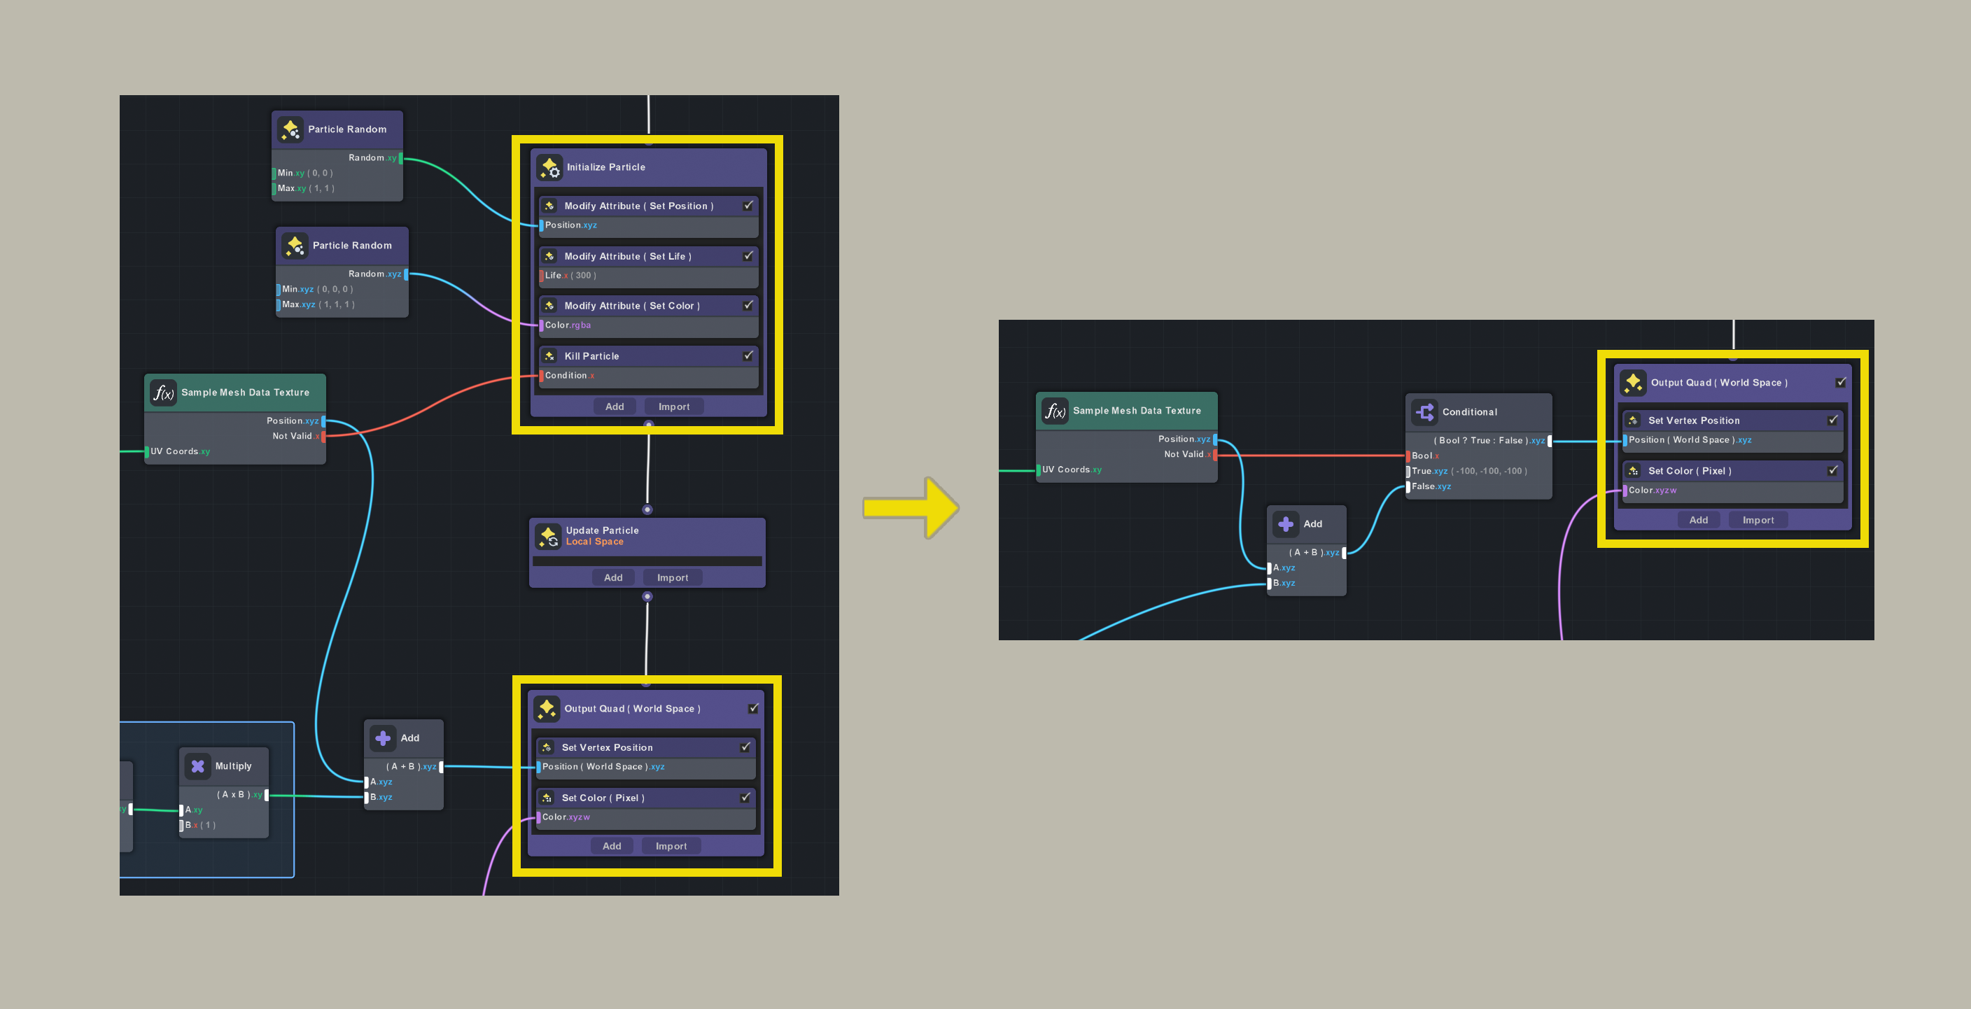Click the left graph Add node plus icon

tap(384, 738)
